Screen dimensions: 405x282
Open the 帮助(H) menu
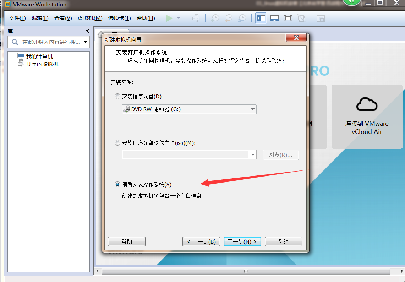tap(146, 18)
